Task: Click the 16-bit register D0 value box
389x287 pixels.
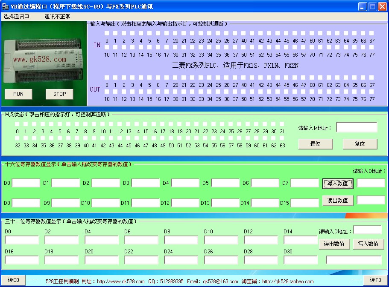Action: click(26, 183)
